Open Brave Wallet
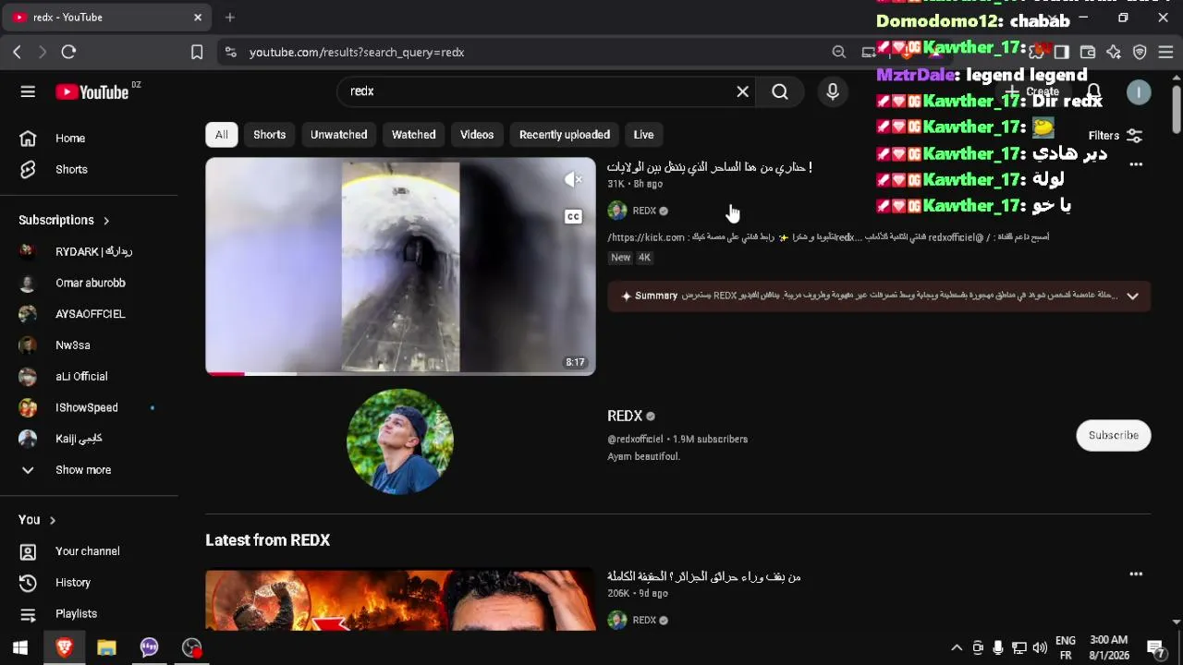Image resolution: width=1183 pixels, height=665 pixels. [x=1088, y=53]
